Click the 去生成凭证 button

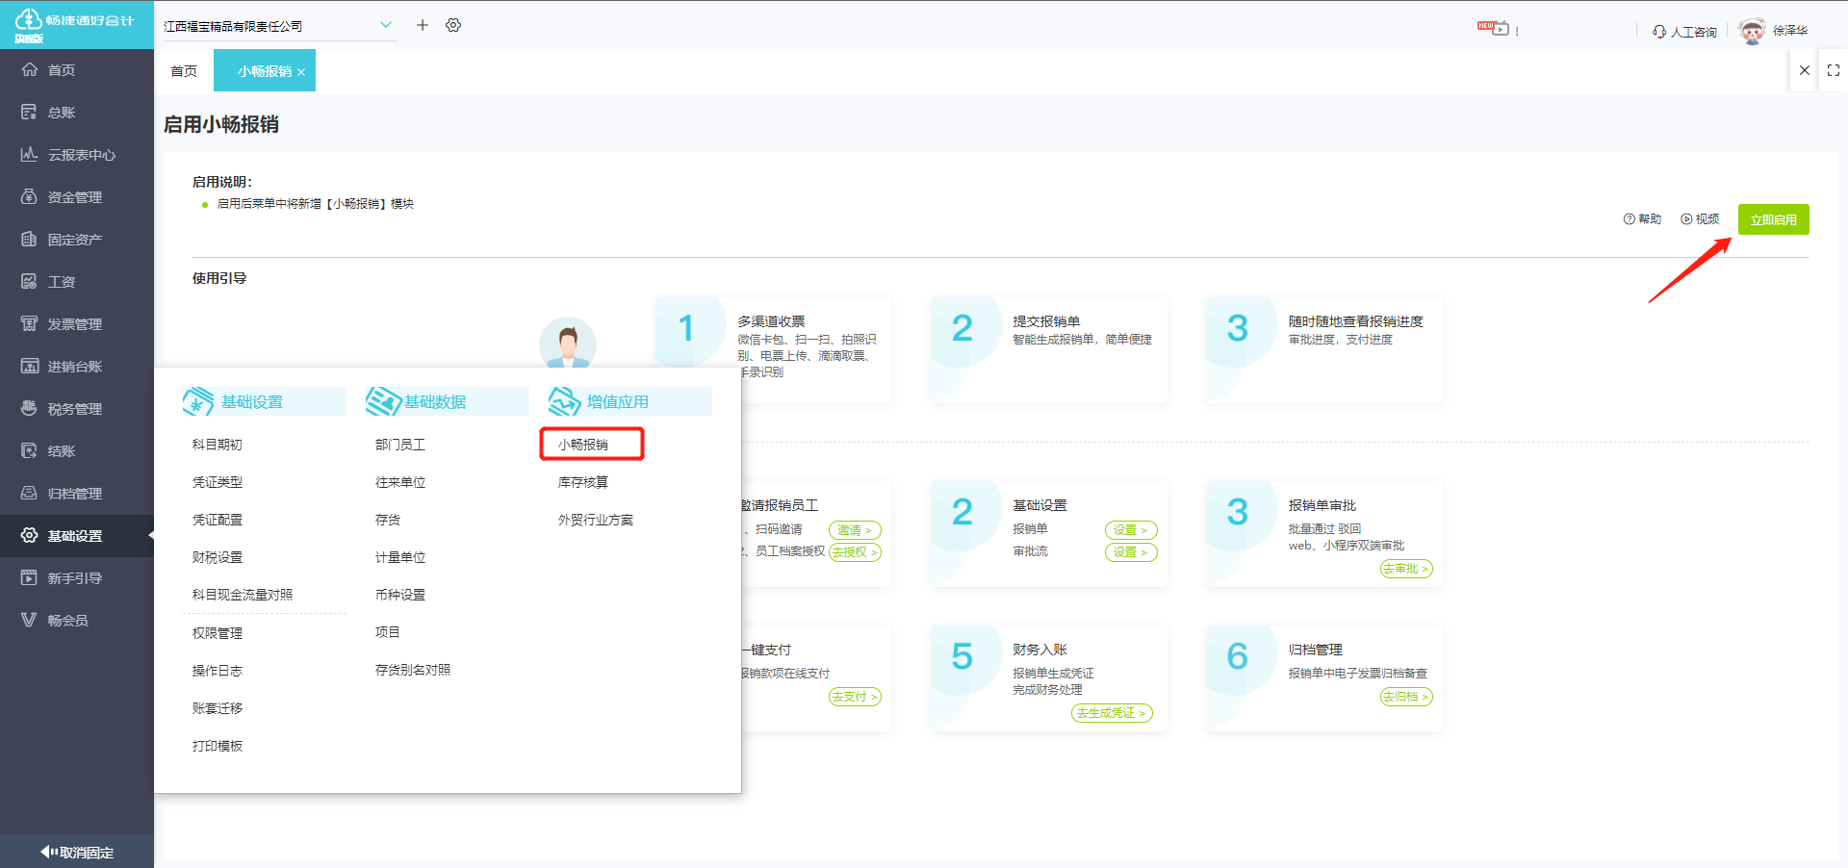point(1111,713)
